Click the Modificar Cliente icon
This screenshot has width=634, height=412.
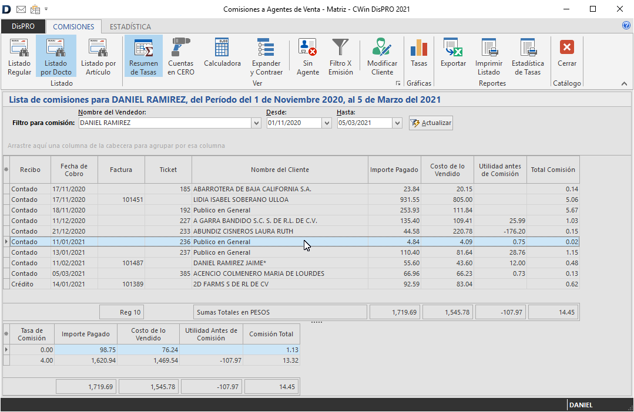pos(382,56)
